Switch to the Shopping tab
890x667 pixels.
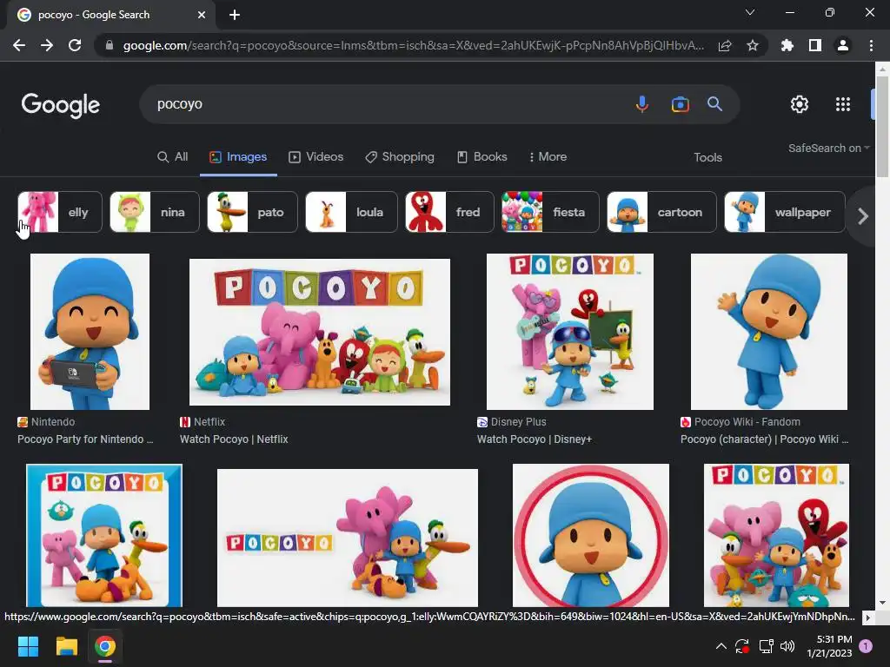400,156
